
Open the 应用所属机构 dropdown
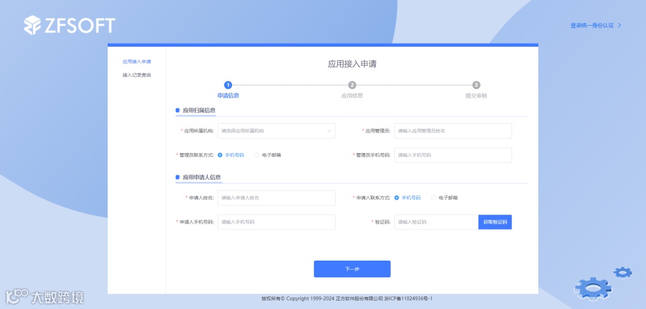[x=276, y=131]
